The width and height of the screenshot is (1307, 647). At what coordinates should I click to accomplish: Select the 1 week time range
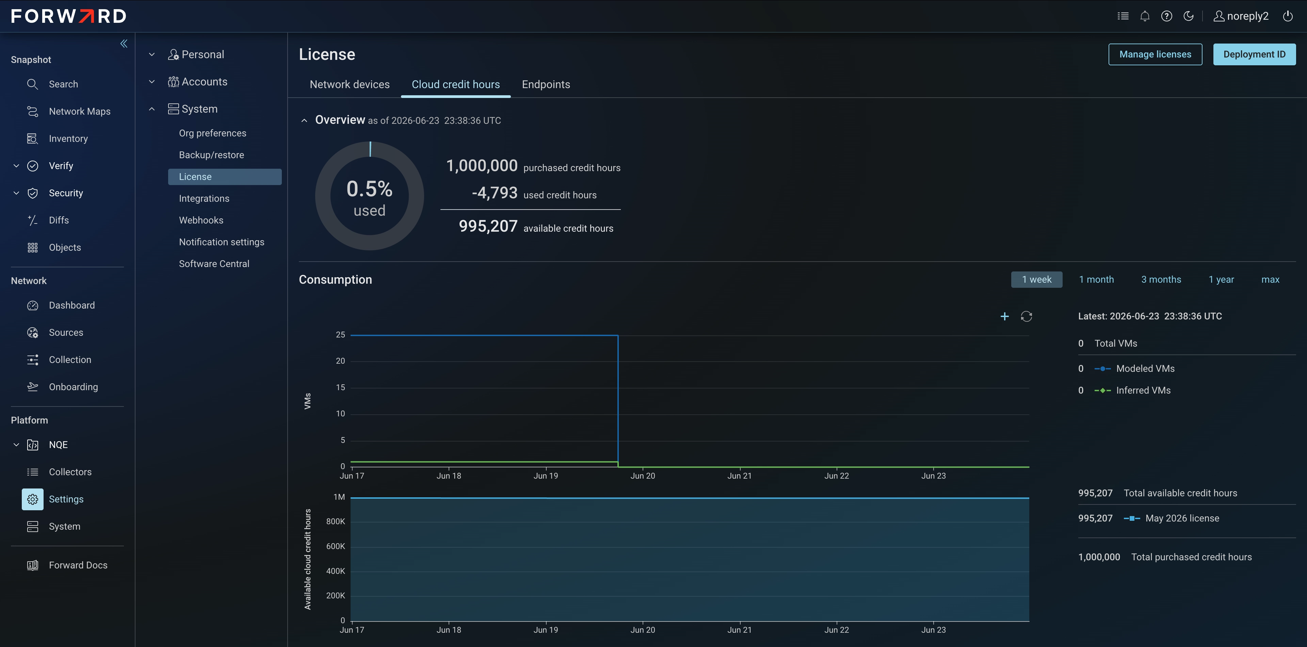point(1036,279)
